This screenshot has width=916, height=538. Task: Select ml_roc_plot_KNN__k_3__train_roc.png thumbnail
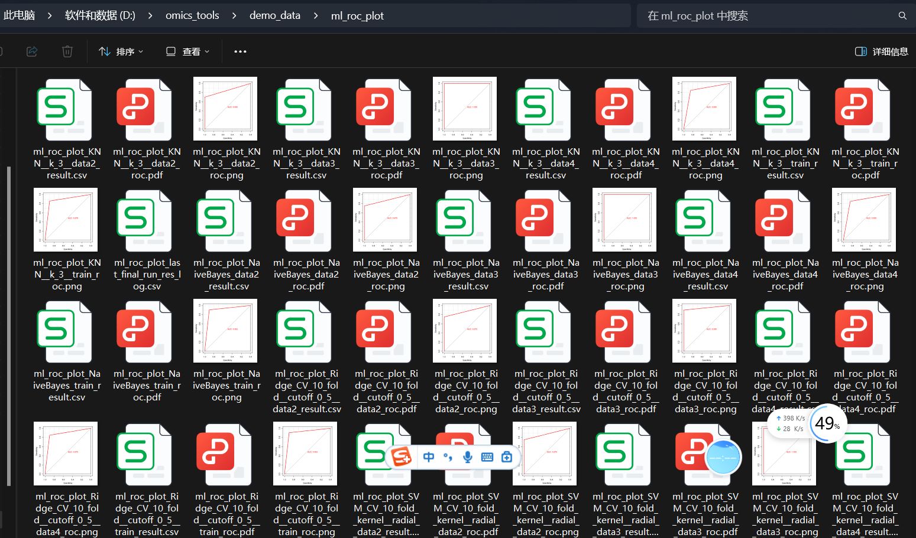[66, 220]
